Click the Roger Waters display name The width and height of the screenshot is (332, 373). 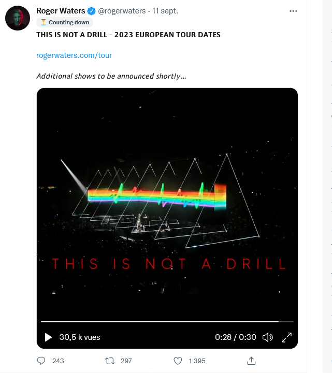[61, 11]
